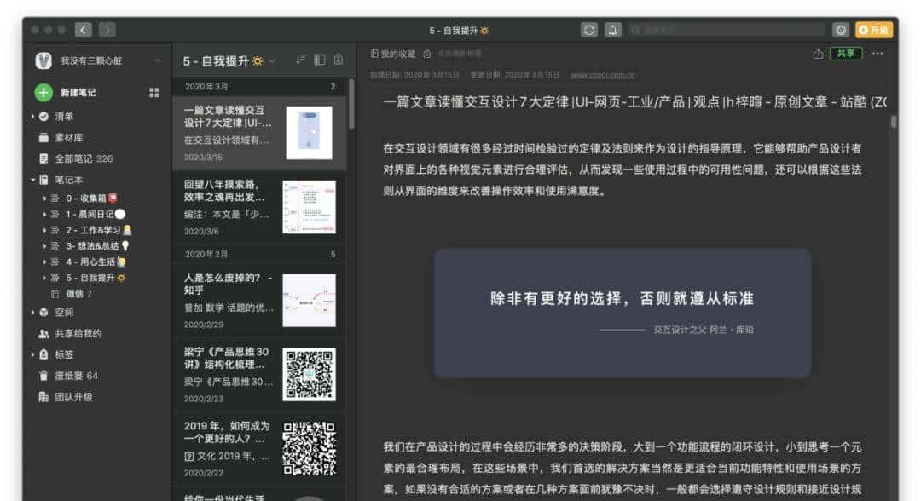Open the more options (...) menu in note header
Viewport: 921px width, 501px height.
(878, 53)
